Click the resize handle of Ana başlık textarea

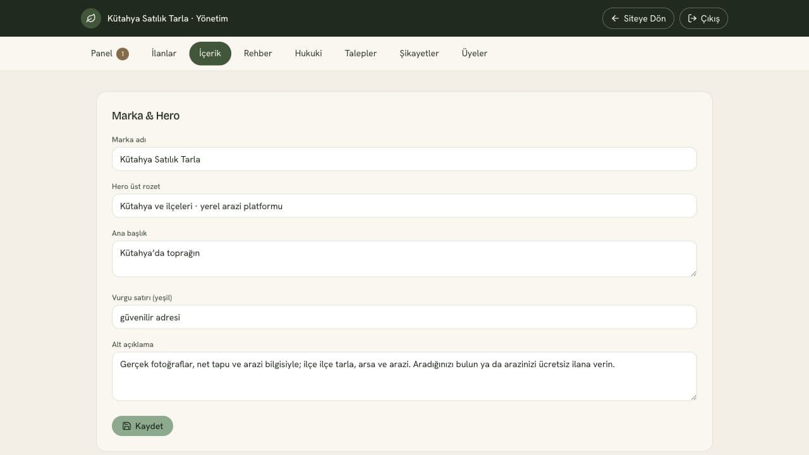(693, 272)
